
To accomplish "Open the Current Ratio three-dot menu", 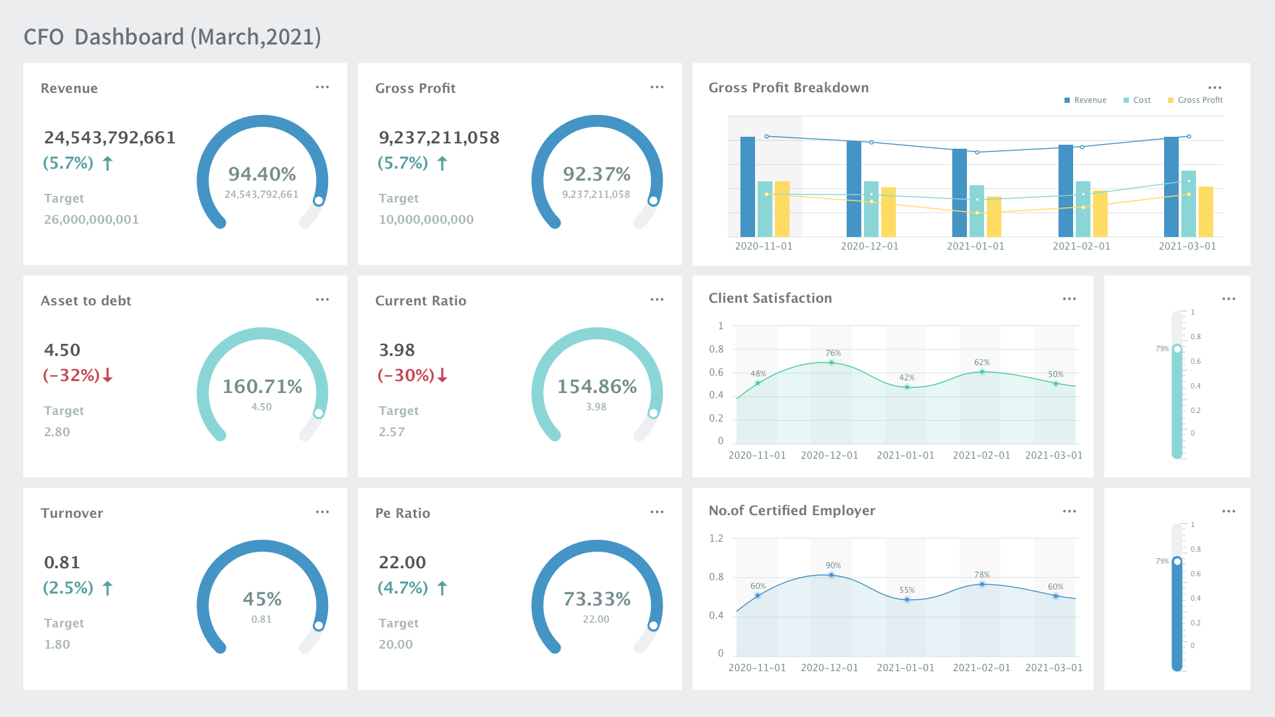I will click(657, 299).
